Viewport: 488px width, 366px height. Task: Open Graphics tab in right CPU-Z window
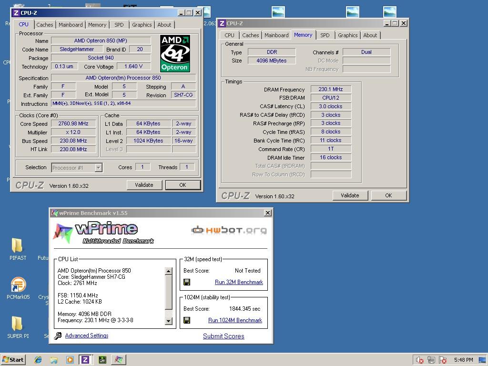pyautogui.click(x=347, y=35)
